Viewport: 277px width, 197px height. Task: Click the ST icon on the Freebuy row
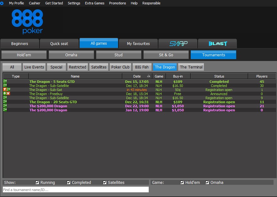point(8,93)
